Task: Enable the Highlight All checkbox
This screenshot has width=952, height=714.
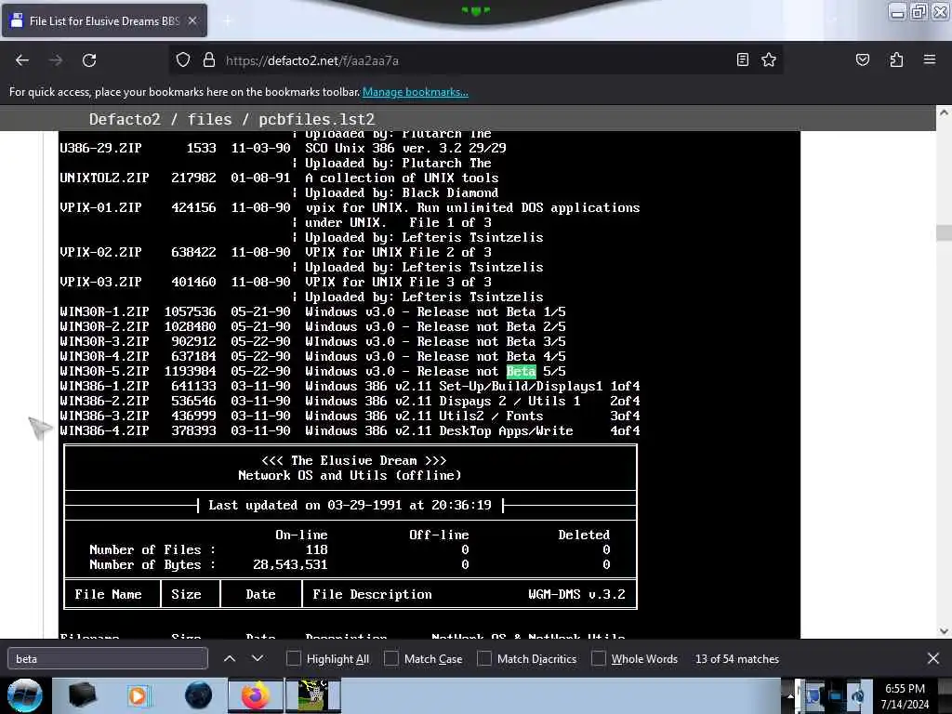Action: click(x=293, y=659)
